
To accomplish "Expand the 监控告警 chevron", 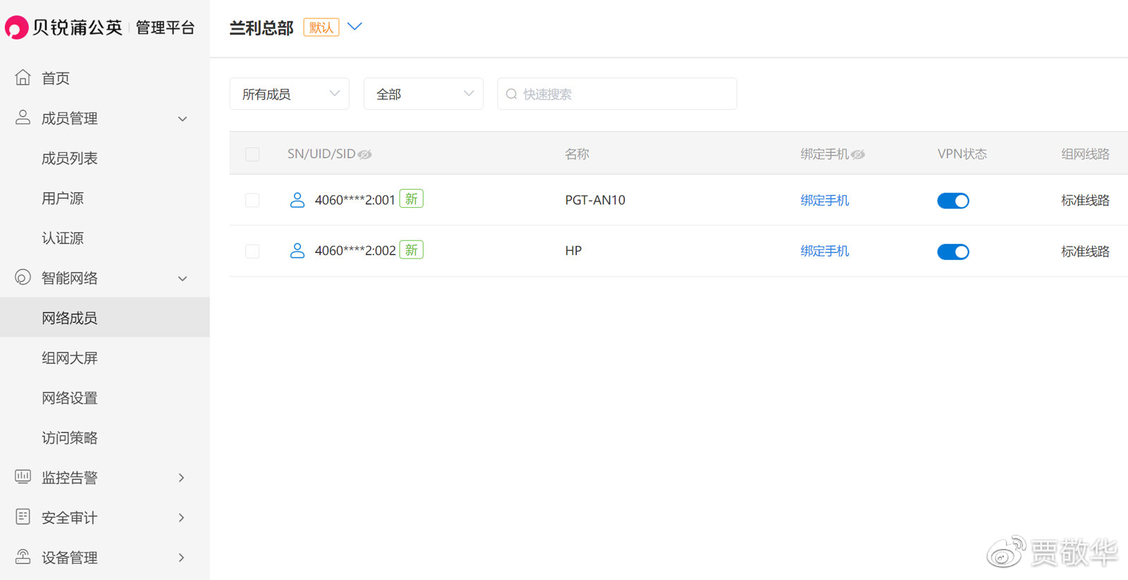I will pos(182,478).
